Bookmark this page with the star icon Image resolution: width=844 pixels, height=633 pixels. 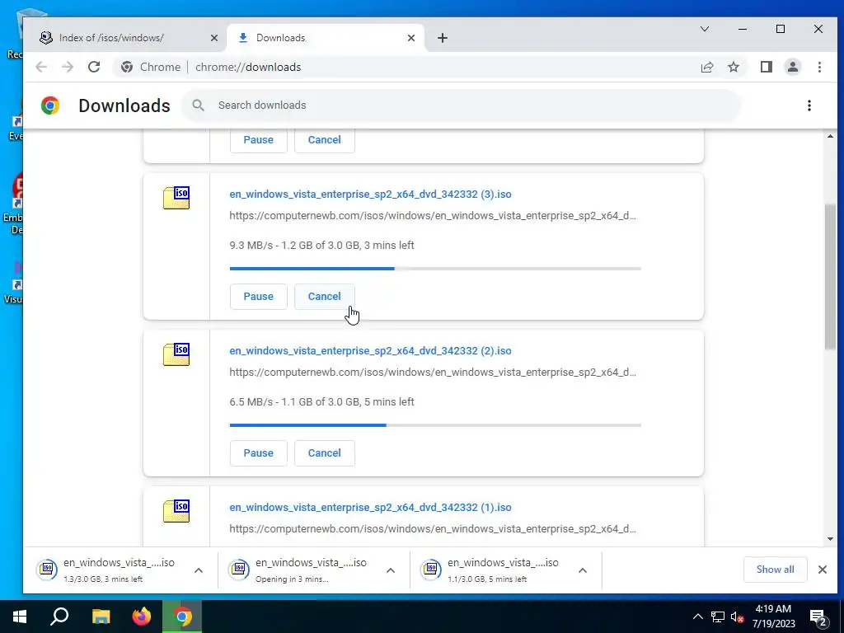pyautogui.click(x=733, y=68)
